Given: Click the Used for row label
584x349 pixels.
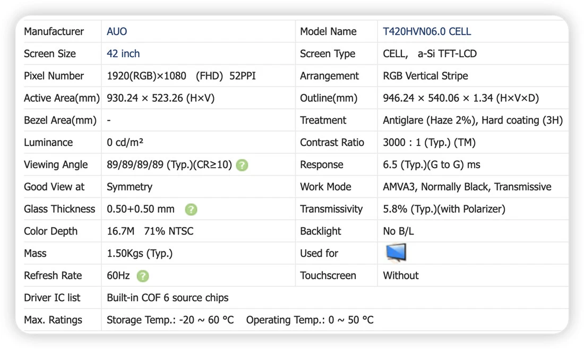Looking at the screenshot, I should coord(319,254).
